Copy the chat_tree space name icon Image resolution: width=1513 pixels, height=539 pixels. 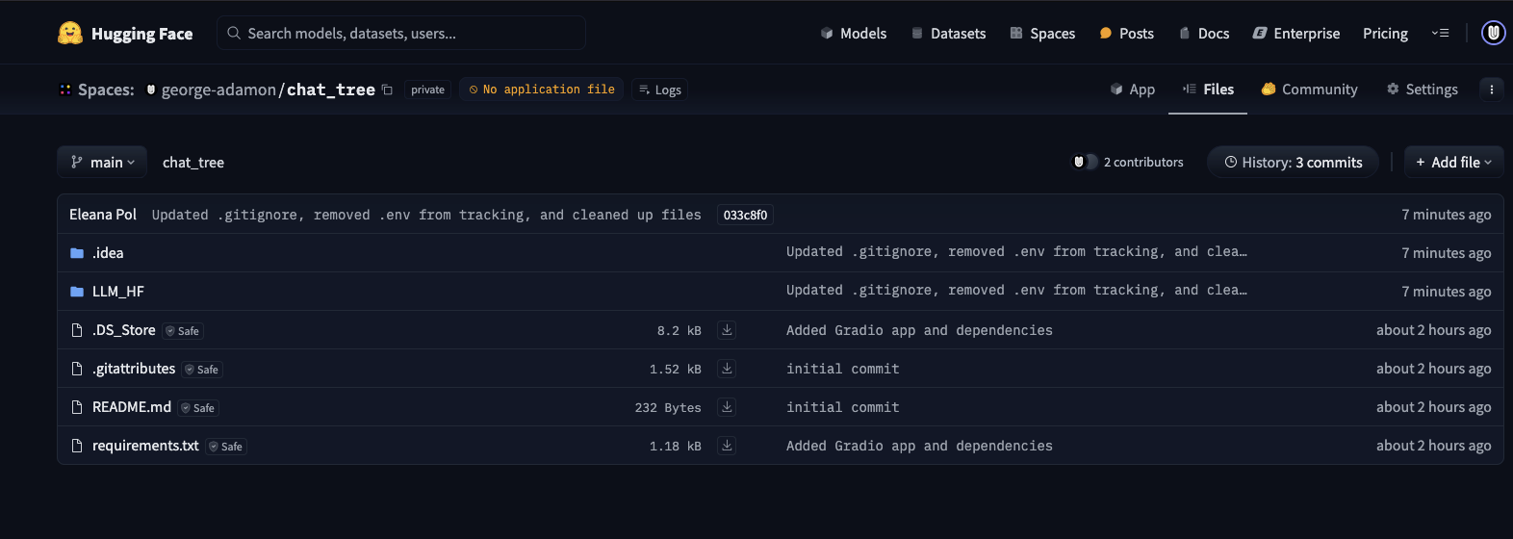(387, 90)
